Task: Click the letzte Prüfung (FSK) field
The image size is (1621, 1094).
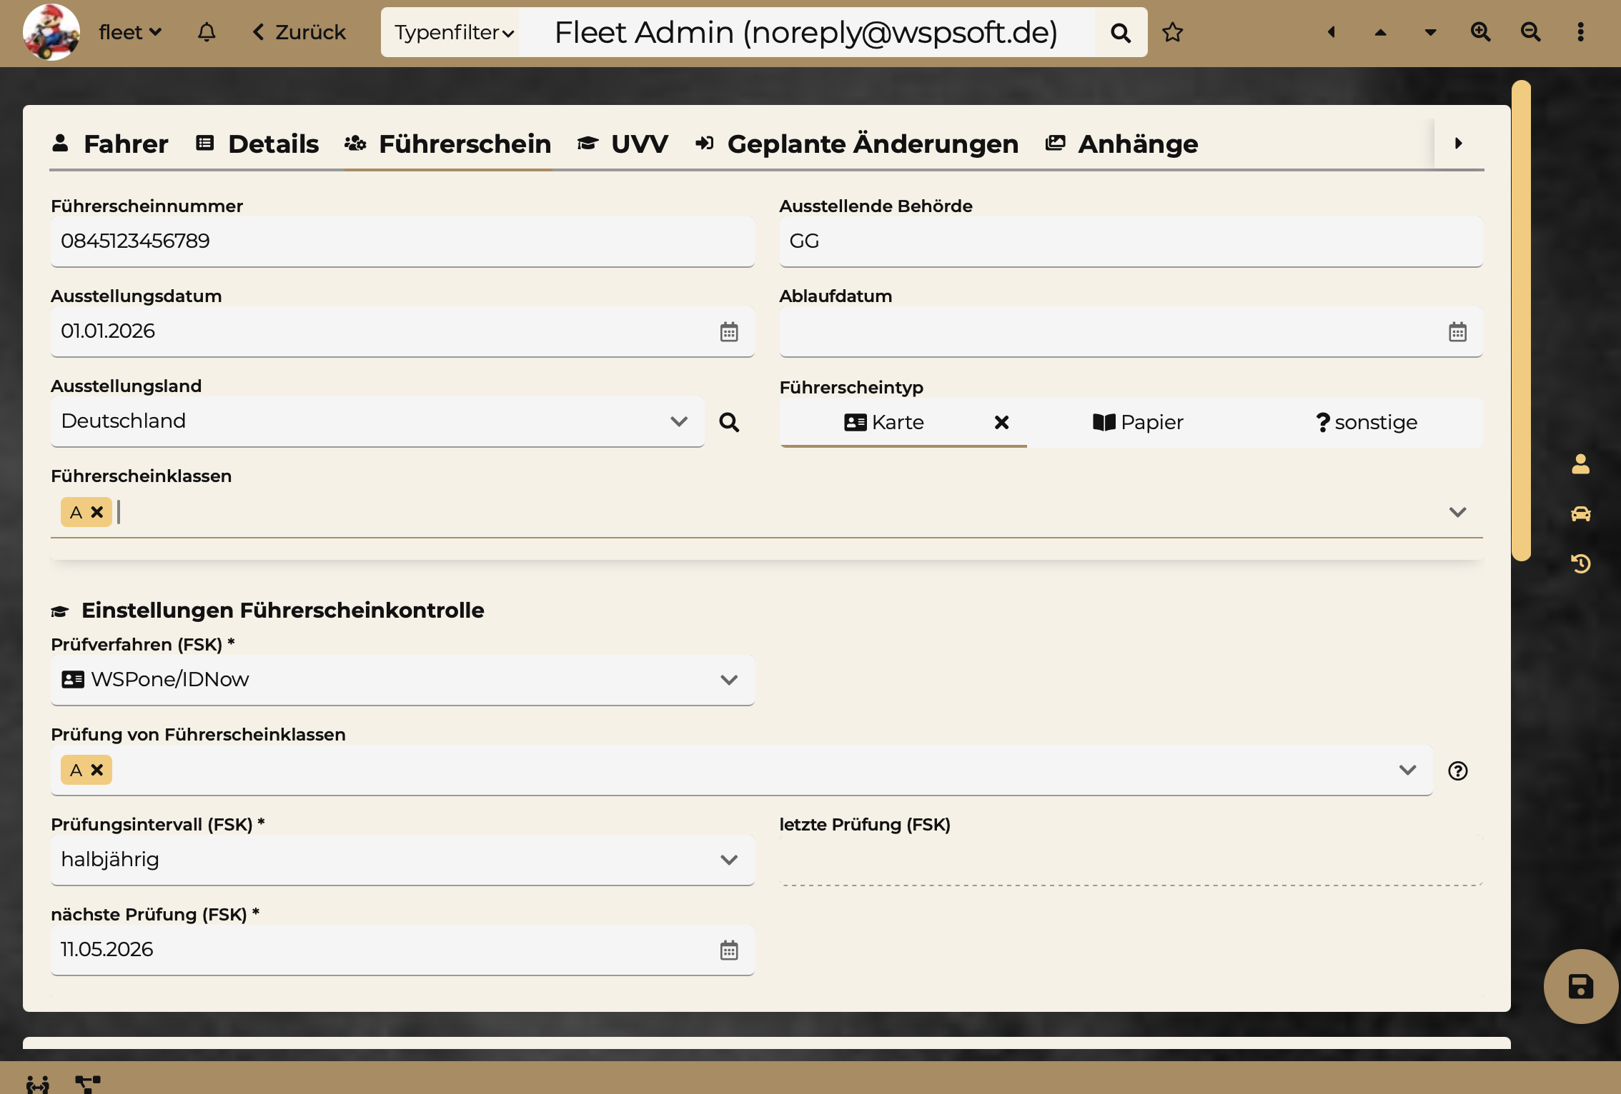Action: point(1131,860)
